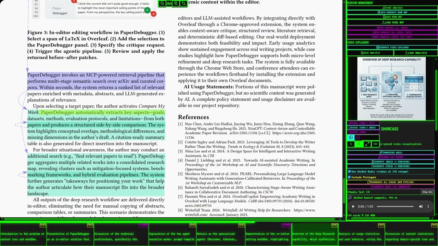Regenerate all videos with new pipeline
Viewport: 438px width, 246px height.
[391, 182]
